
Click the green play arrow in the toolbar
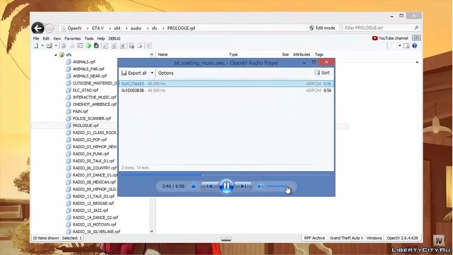(88, 46)
